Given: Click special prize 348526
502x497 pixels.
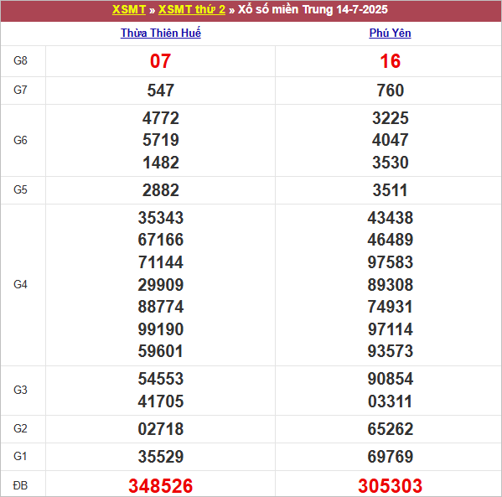Looking at the screenshot, I should (160, 486).
